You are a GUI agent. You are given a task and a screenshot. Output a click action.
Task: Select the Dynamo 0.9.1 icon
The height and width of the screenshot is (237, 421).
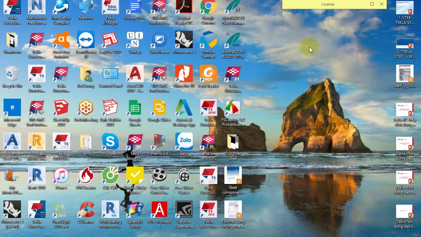click(160, 145)
